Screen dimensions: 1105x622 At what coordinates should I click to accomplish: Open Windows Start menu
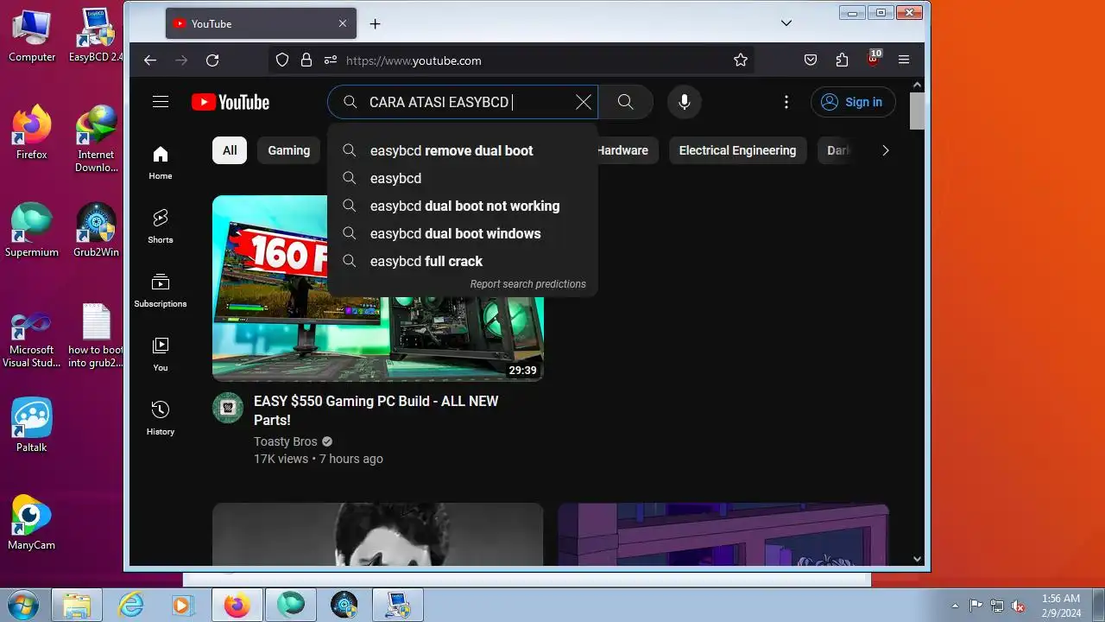pos(23,605)
